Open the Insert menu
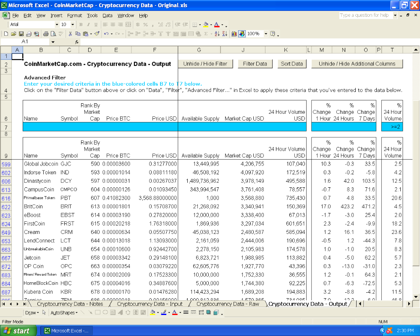This screenshot has width=420, height=336. click(56, 16)
